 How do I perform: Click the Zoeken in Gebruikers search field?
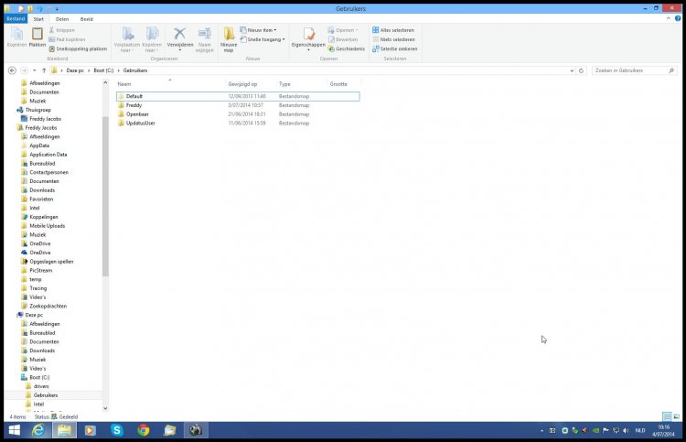click(630, 70)
